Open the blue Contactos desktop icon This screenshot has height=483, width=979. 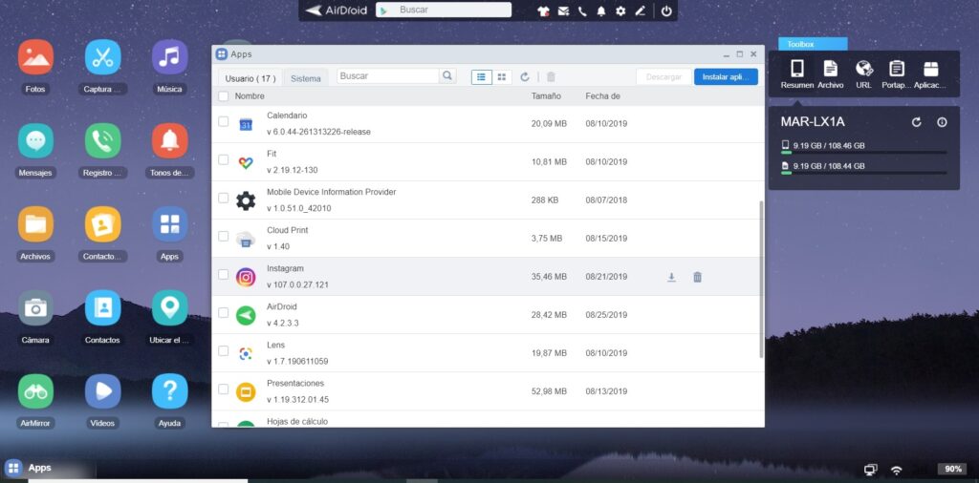[102, 308]
